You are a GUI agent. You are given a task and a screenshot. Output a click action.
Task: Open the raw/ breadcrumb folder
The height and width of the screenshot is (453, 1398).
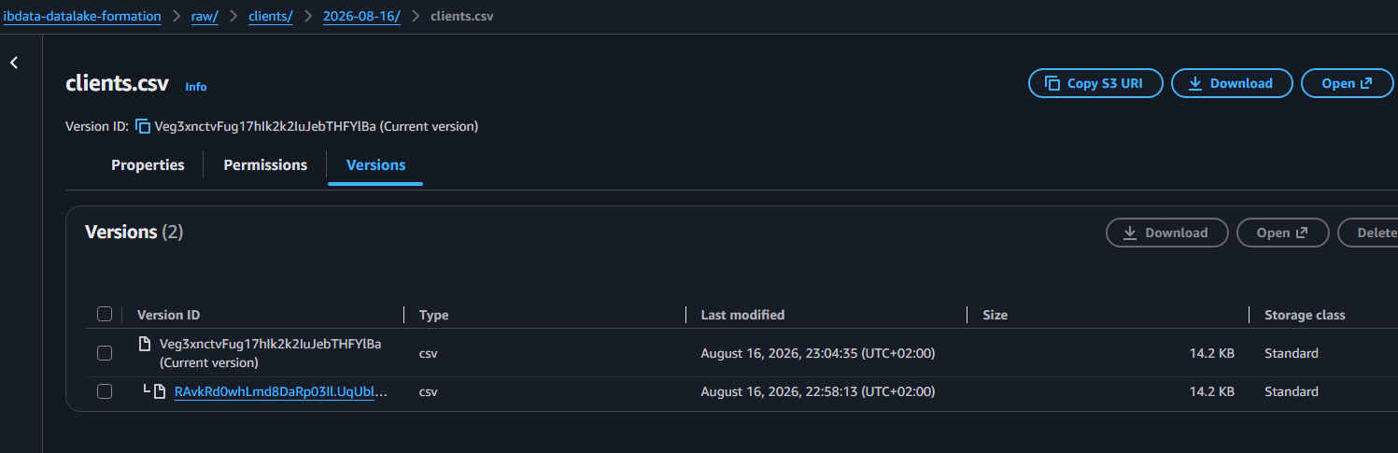point(205,16)
